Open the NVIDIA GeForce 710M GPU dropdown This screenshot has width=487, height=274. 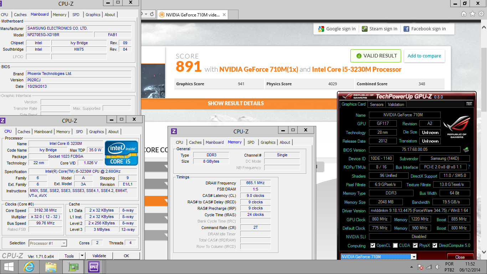pyautogui.click(x=414, y=257)
